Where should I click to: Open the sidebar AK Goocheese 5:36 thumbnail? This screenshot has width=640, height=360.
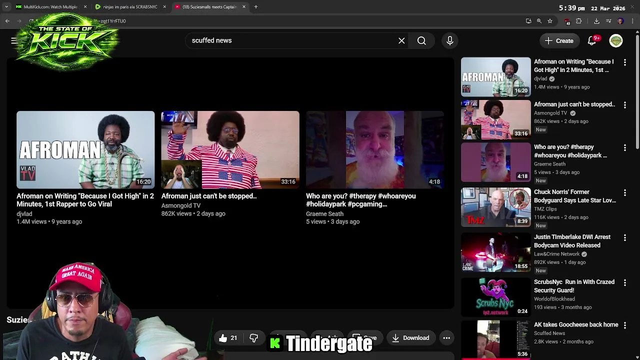coord(495,340)
